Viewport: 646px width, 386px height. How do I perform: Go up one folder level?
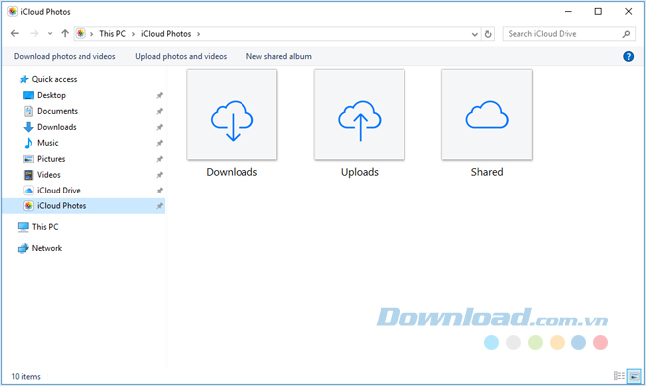click(65, 34)
